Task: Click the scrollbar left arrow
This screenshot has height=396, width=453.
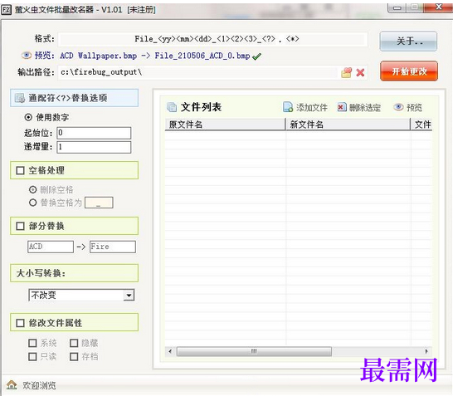Action: click(170, 351)
